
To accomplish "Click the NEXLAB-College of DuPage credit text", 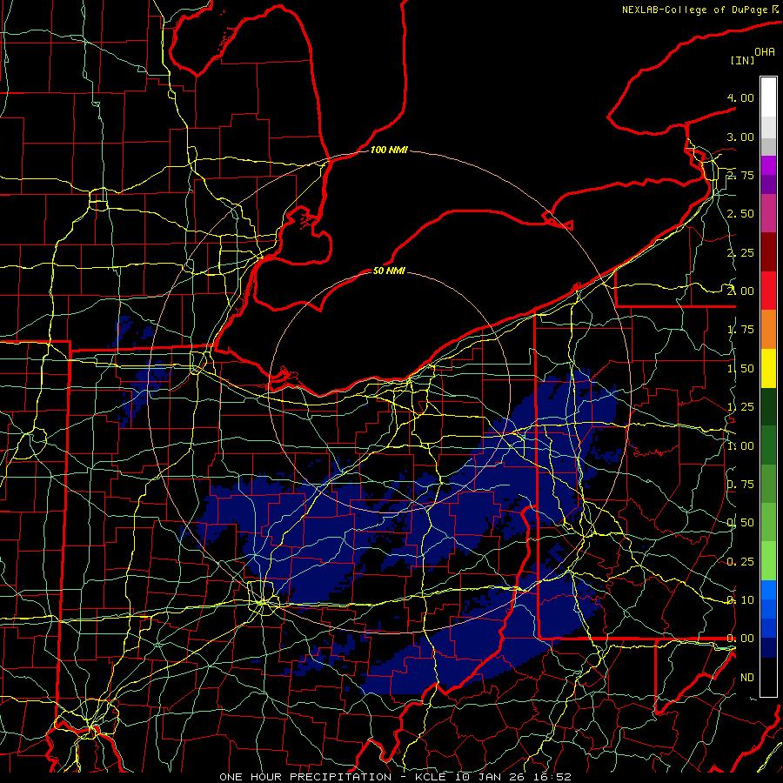I will click(x=696, y=10).
